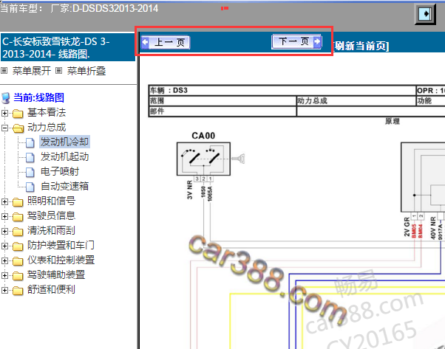Click the 发动机冷却 document icon

[x=30, y=142]
